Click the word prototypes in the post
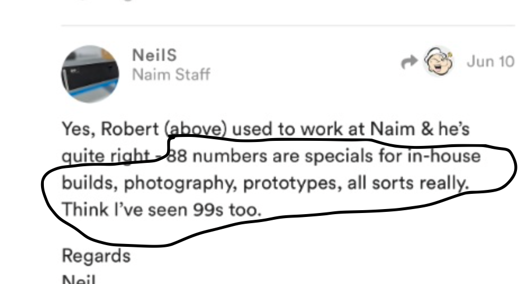The image size is (531, 284). pyautogui.click(x=291, y=184)
